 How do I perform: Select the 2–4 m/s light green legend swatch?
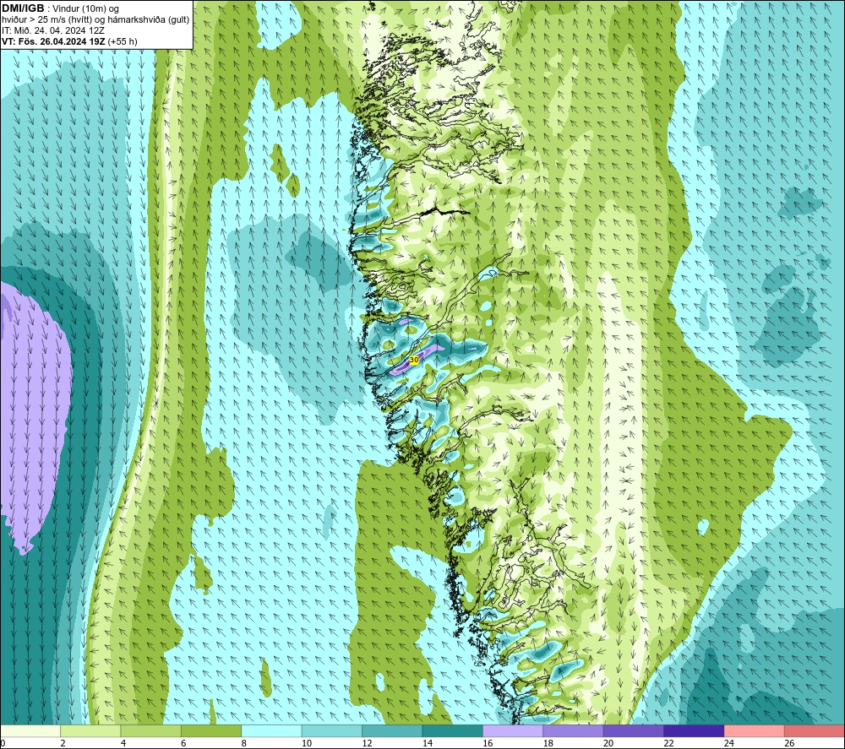click(90, 730)
